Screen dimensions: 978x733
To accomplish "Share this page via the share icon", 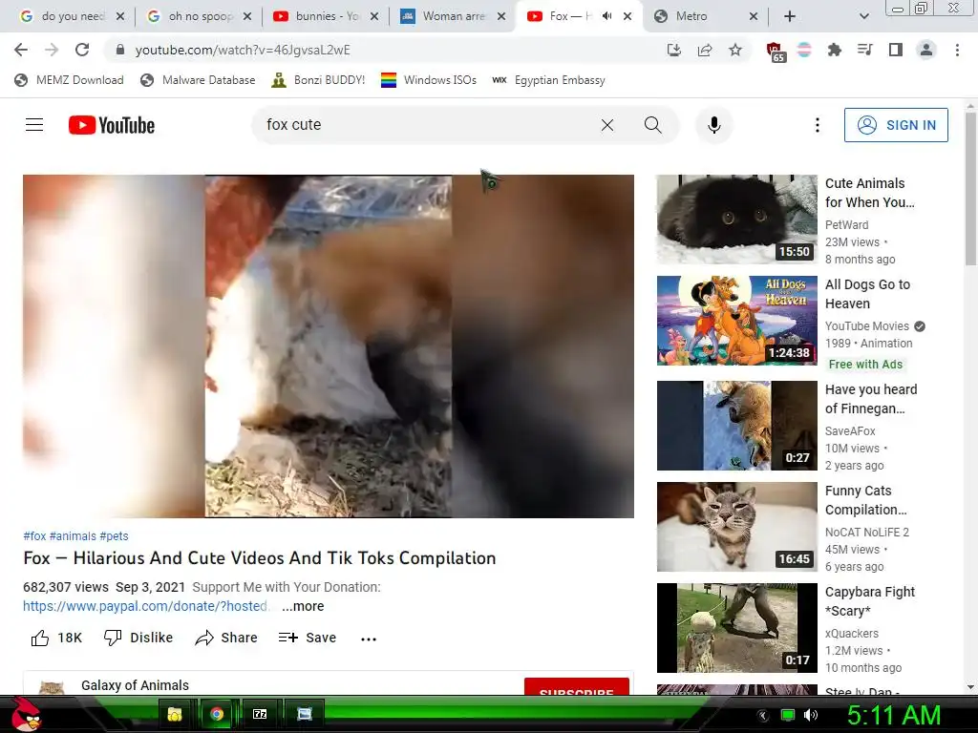I will pos(705,50).
